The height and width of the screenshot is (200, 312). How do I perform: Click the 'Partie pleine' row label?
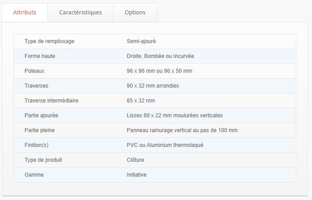point(40,130)
